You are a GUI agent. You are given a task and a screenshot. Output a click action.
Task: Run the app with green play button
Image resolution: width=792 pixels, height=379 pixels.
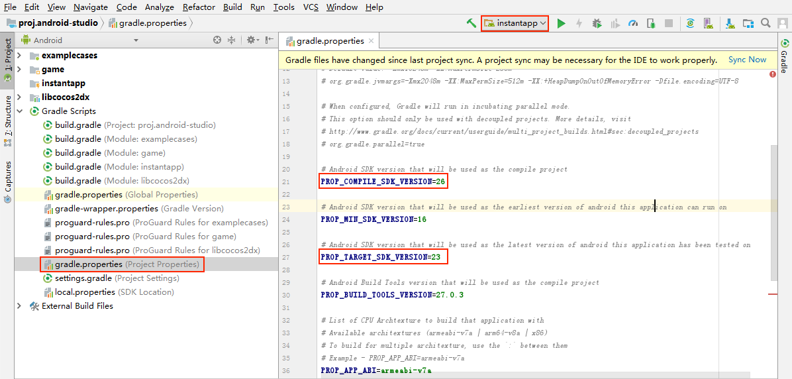(561, 23)
